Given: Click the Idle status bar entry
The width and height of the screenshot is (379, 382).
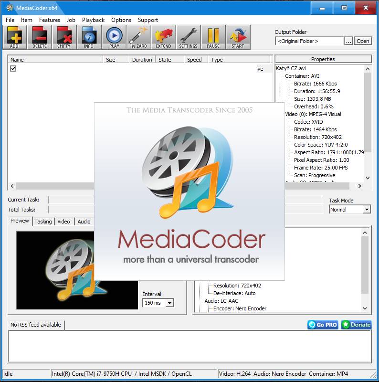Looking at the screenshot, I should click(x=26, y=374).
